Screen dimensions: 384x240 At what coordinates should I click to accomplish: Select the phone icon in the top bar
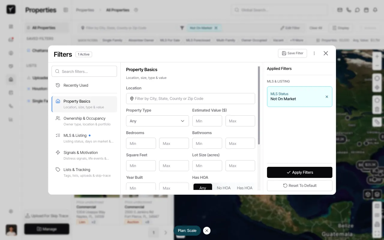point(348,10)
